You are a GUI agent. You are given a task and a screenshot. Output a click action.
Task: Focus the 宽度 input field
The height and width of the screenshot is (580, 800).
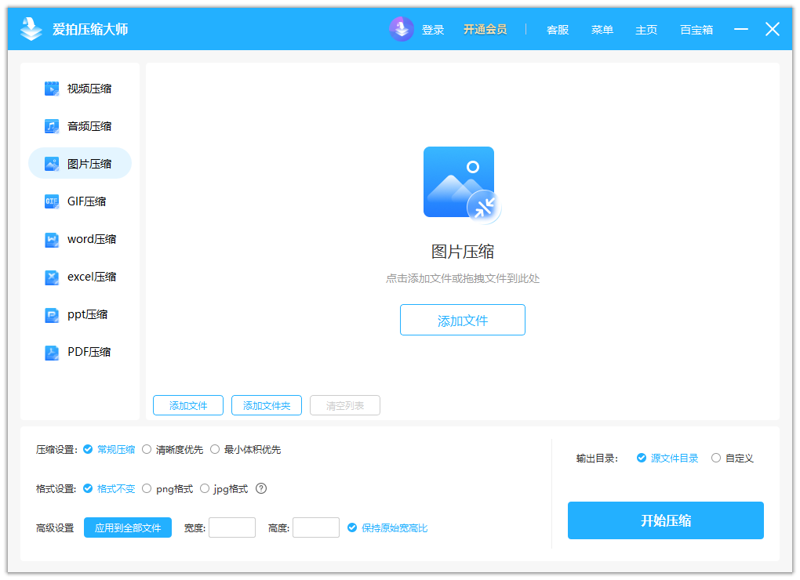pyautogui.click(x=232, y=527)
